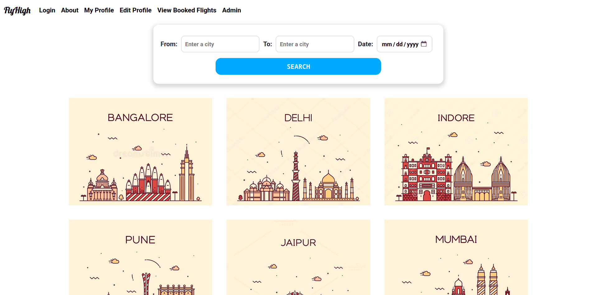Screen dimensions: 597x295
Task: Select Edit Profile in navigation
Action: point(136,10)
